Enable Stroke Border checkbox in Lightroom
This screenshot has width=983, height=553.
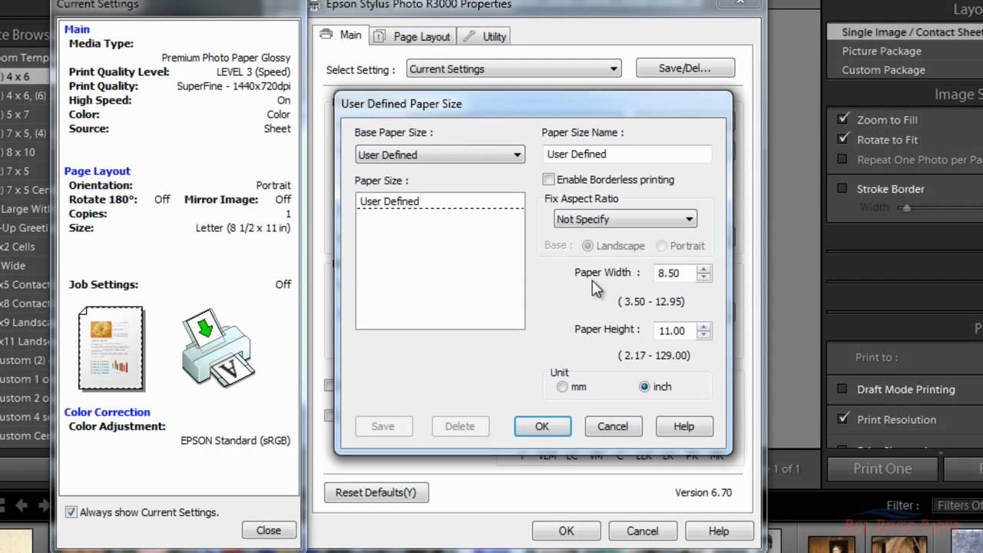click(x=842, y=189)
